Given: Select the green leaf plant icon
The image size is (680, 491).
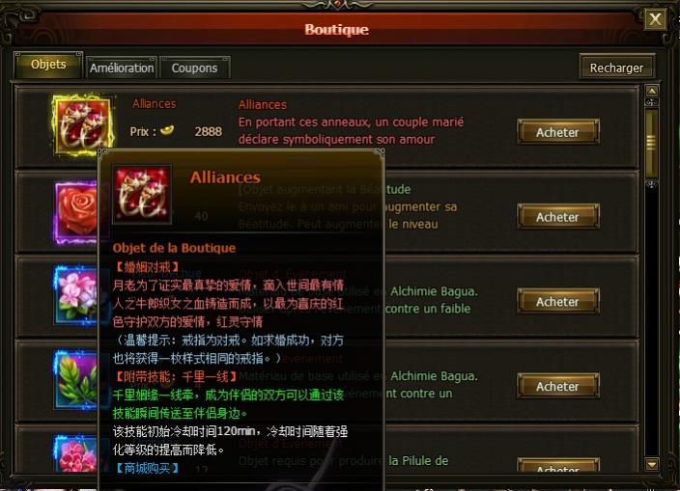Looking at the screenshot, I should (76, 380).
